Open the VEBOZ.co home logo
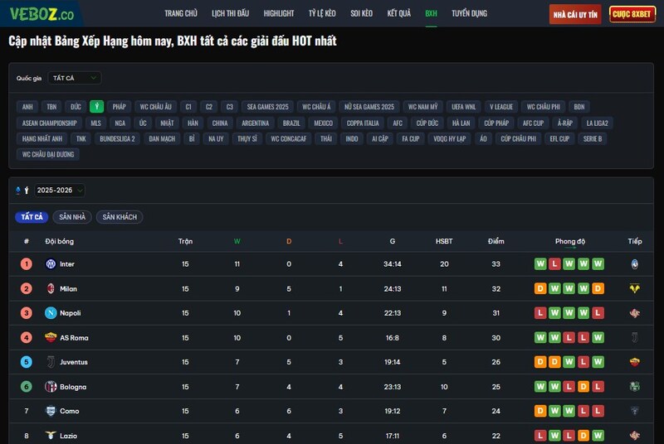 pos(41,14)
